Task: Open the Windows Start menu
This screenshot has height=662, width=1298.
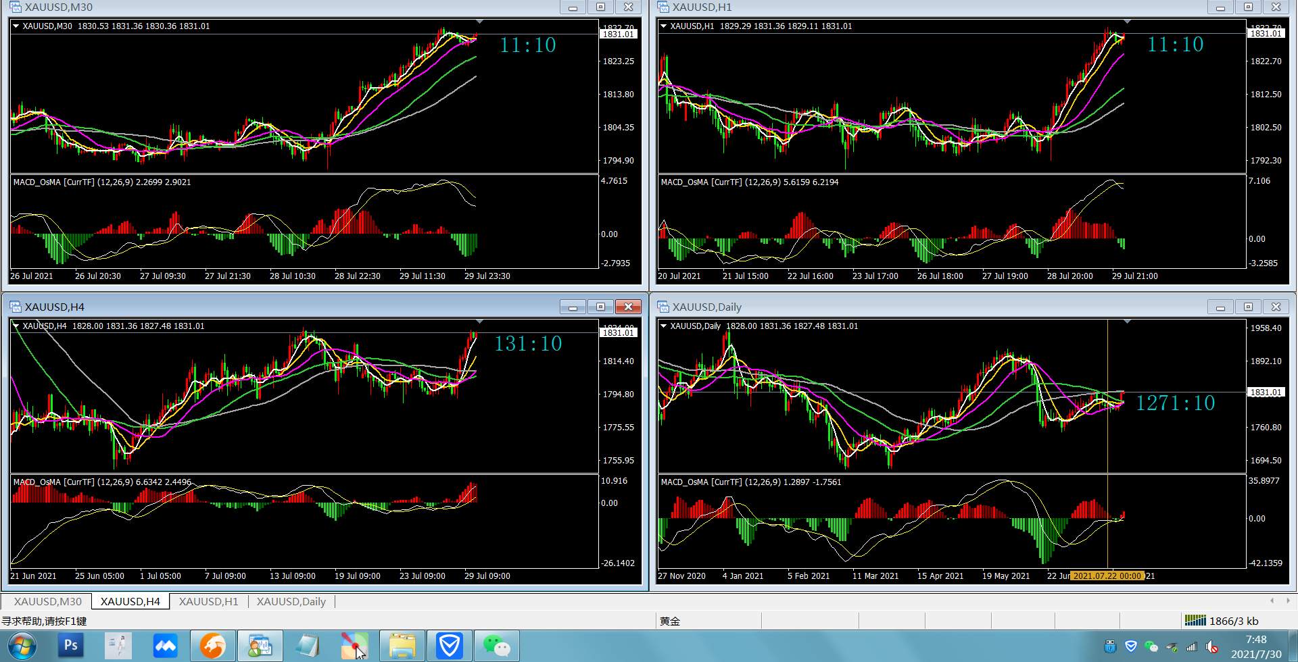Action: (22, 646)
